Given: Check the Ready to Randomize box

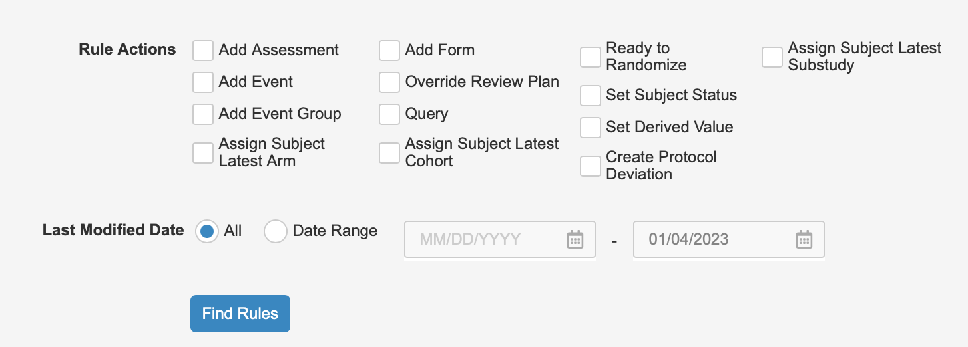Looking at the screenshot, I should (591, 57).
